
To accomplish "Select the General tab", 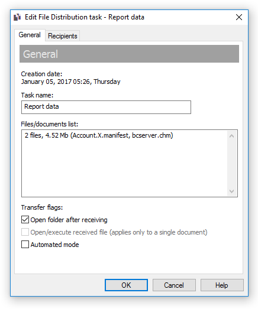I will point(30,35).
